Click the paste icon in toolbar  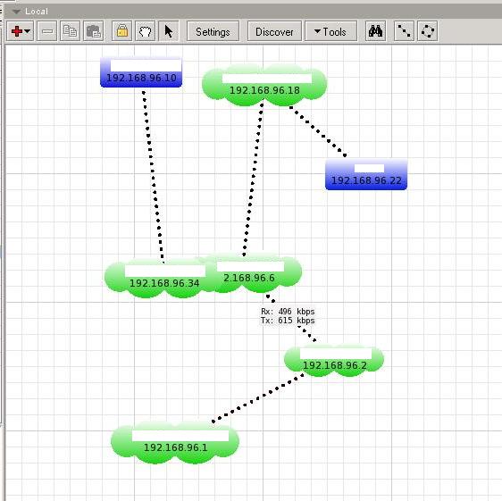(94, 31)
